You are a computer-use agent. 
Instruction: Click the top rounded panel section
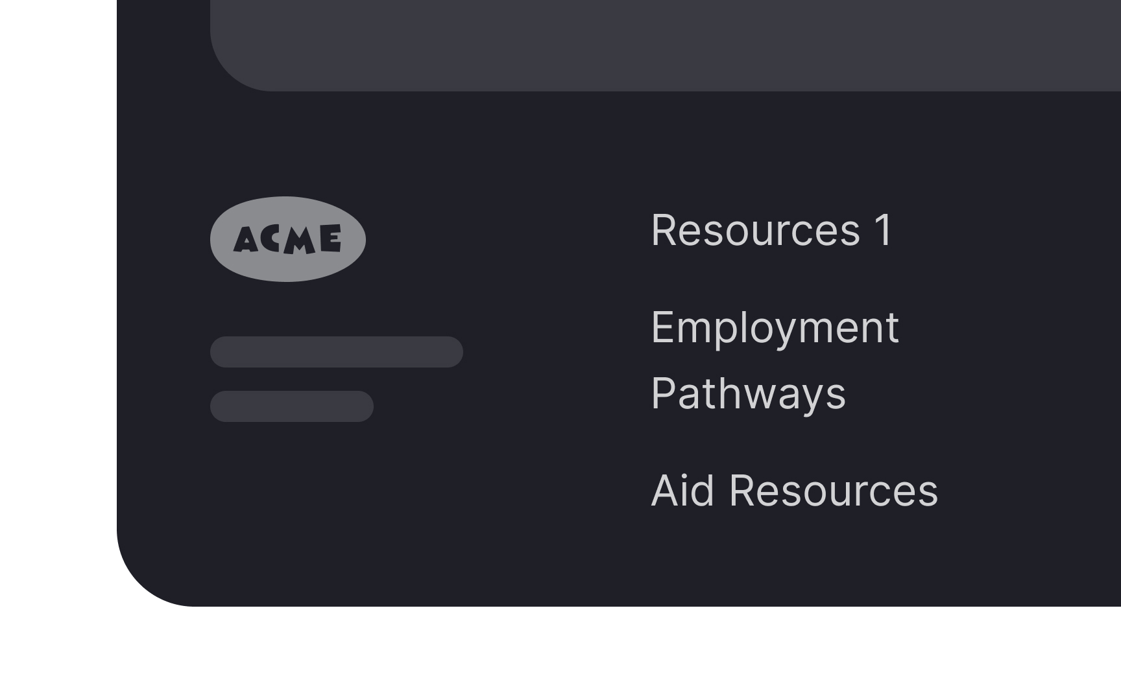[x=649, y=45]
